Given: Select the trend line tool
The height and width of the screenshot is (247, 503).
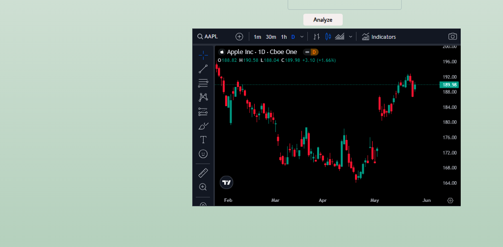Looking at the screenshot, I should pyautogui.click(x=203, y=69).
